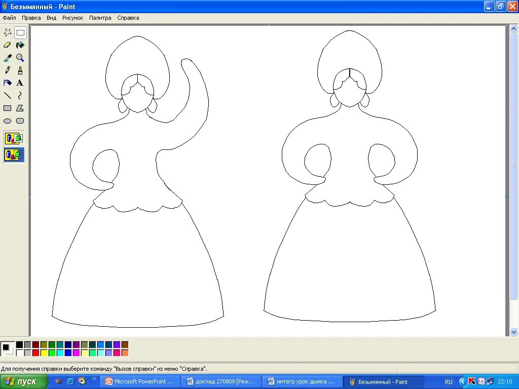Launch Windows Media Player from quick launch

[x=82, y=381]
